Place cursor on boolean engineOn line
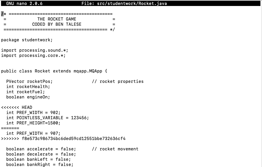Screen dimensions: 262x167 tap(28, 97)
